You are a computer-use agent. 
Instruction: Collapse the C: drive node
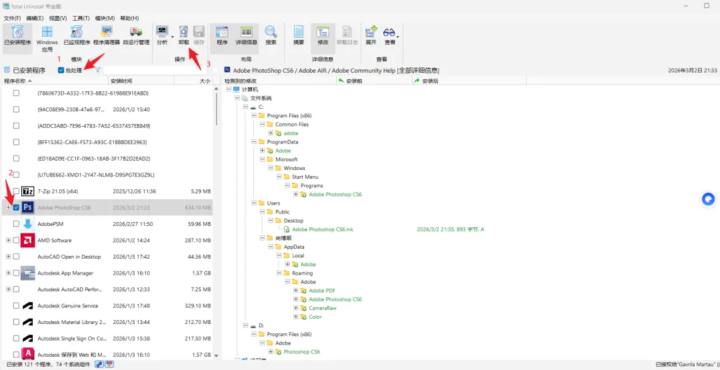[x=245, y=107]
